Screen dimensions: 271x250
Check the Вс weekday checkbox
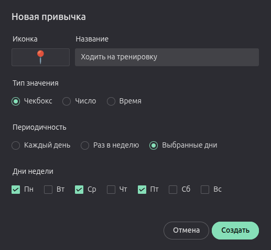205,190
